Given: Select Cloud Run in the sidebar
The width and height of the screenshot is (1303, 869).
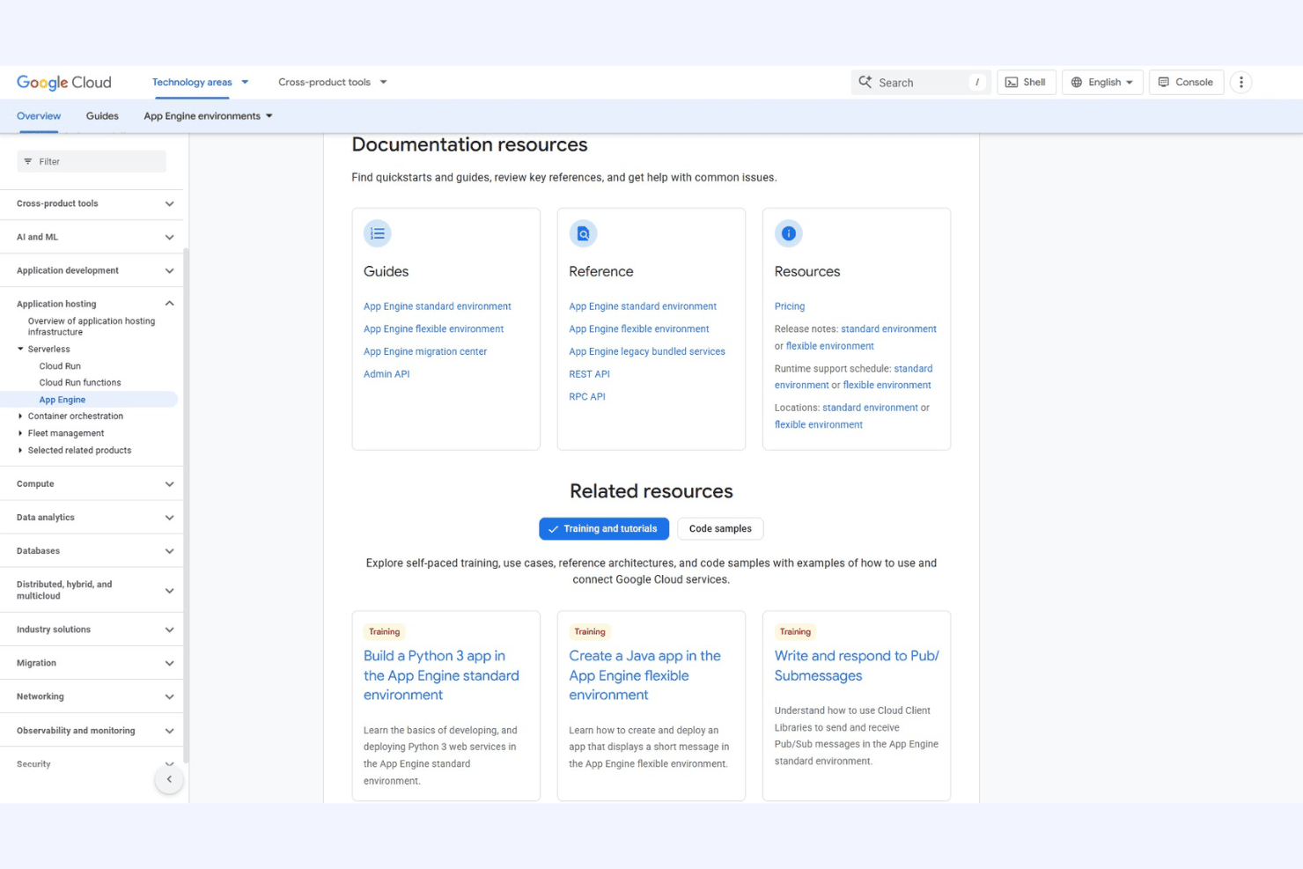Looking at the screenshot, I should tap(60, 366).
